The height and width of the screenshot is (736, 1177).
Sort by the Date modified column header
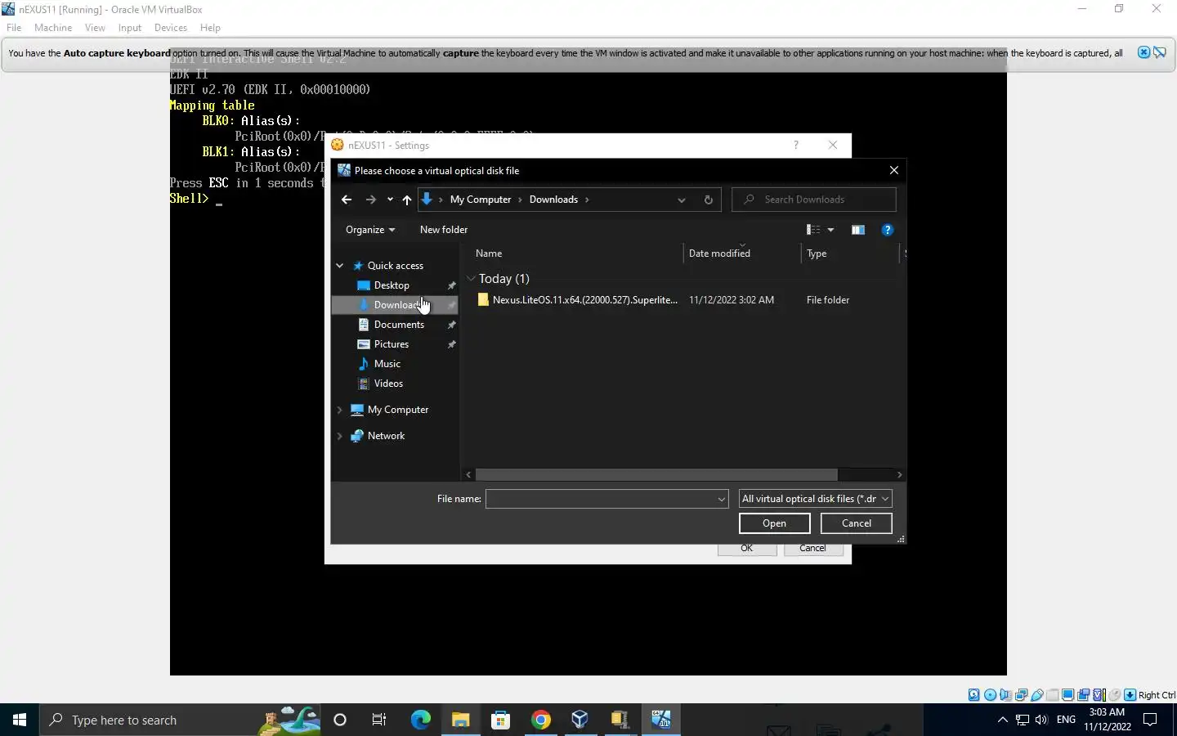coord(719,254)
